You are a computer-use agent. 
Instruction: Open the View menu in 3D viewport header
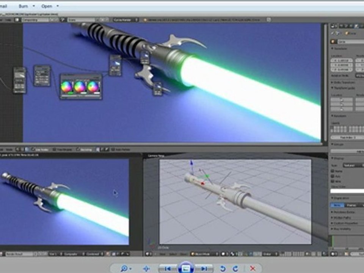163,254
